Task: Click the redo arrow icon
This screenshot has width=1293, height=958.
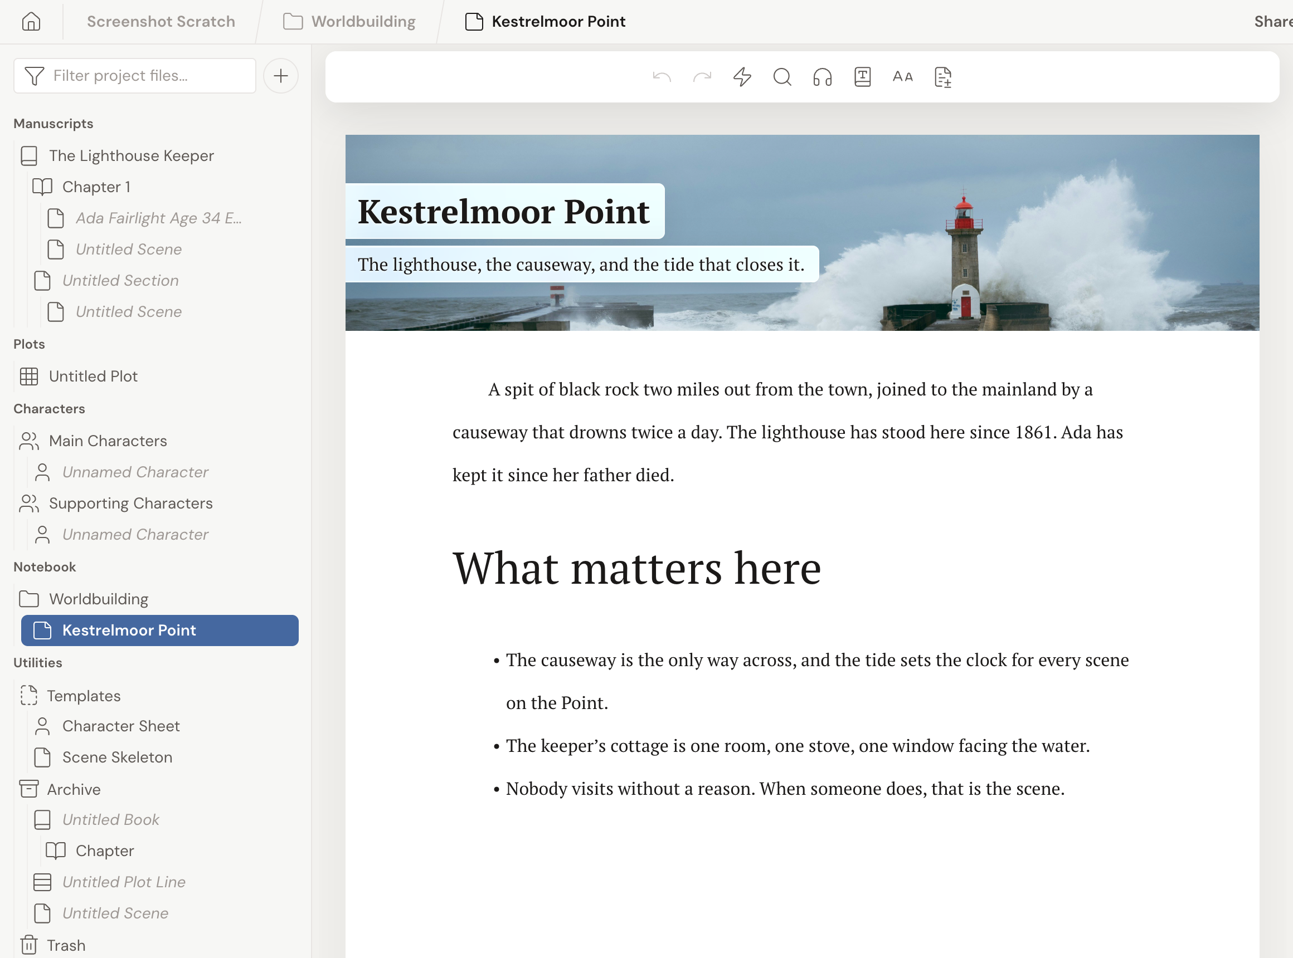Action: tap(702, 76)
